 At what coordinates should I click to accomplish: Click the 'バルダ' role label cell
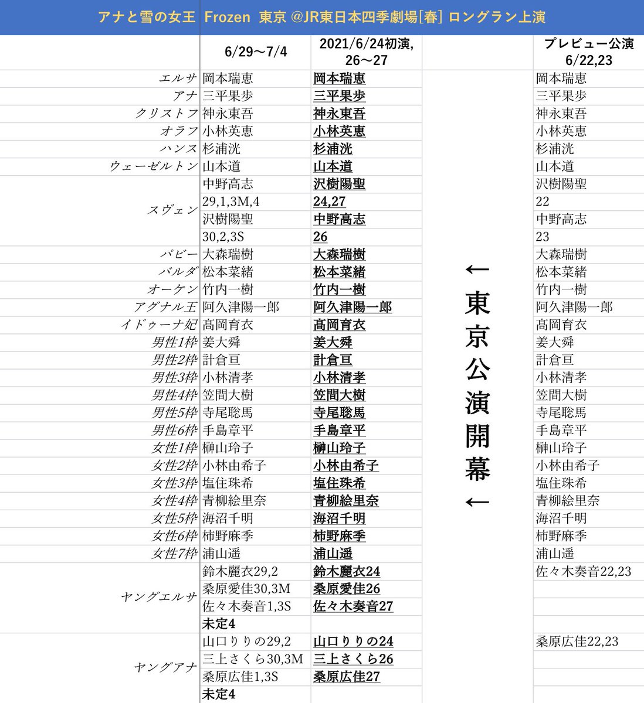(100, 272)
